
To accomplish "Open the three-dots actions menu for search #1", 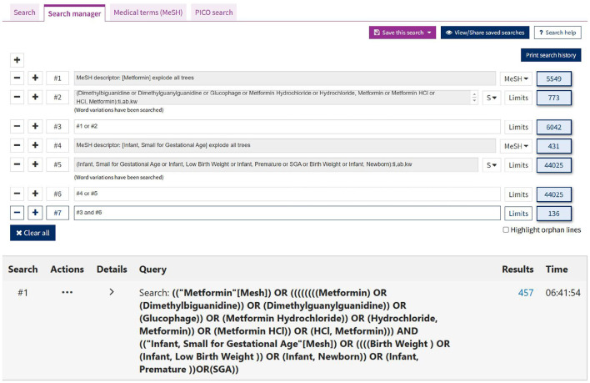I will pyautogui.click(x=67, y=292).
